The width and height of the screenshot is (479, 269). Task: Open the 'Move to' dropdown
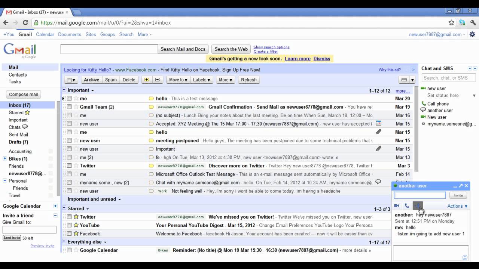178,80
